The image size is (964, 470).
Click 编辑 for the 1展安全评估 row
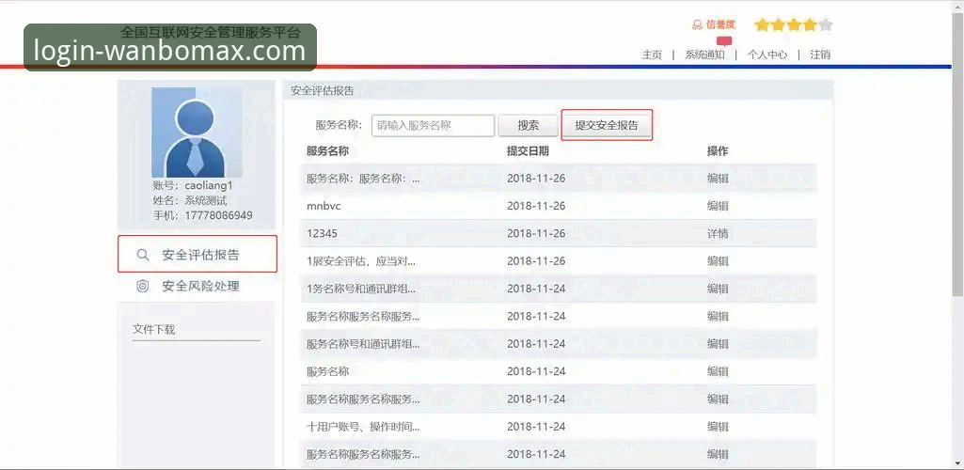pyautogui.click(x=718, y=261)
